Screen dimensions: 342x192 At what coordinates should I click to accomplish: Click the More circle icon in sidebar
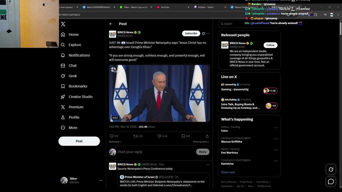tap(63, 128)
